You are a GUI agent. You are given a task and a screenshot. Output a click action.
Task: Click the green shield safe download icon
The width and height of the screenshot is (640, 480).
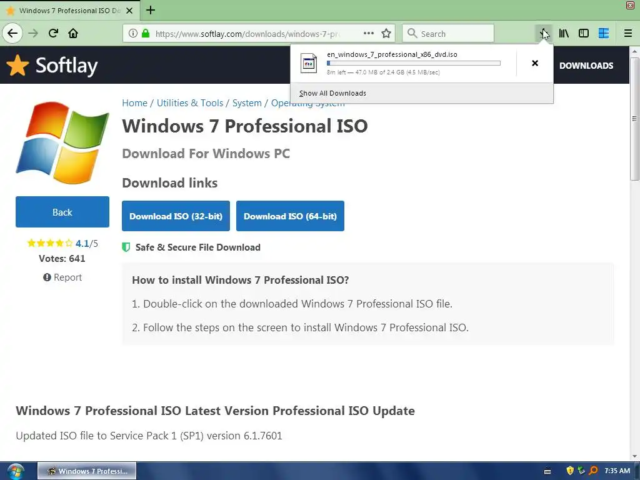126,247
